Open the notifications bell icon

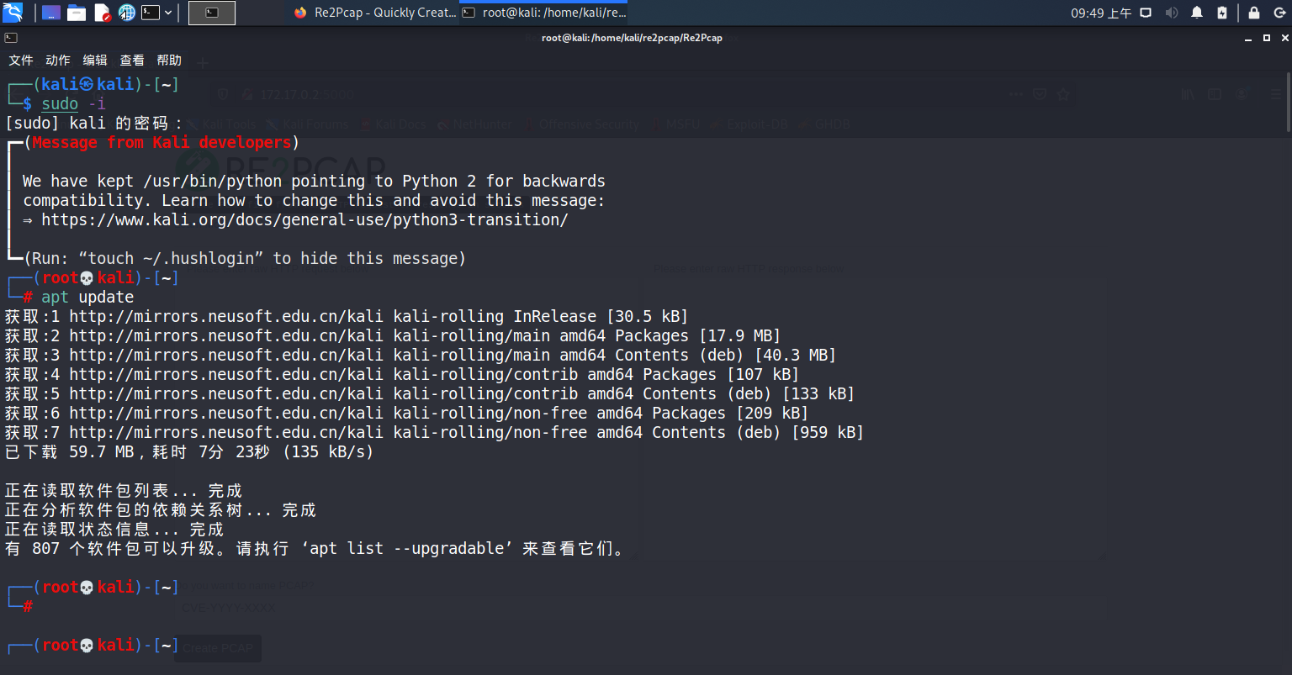(x=1197, y=13)
